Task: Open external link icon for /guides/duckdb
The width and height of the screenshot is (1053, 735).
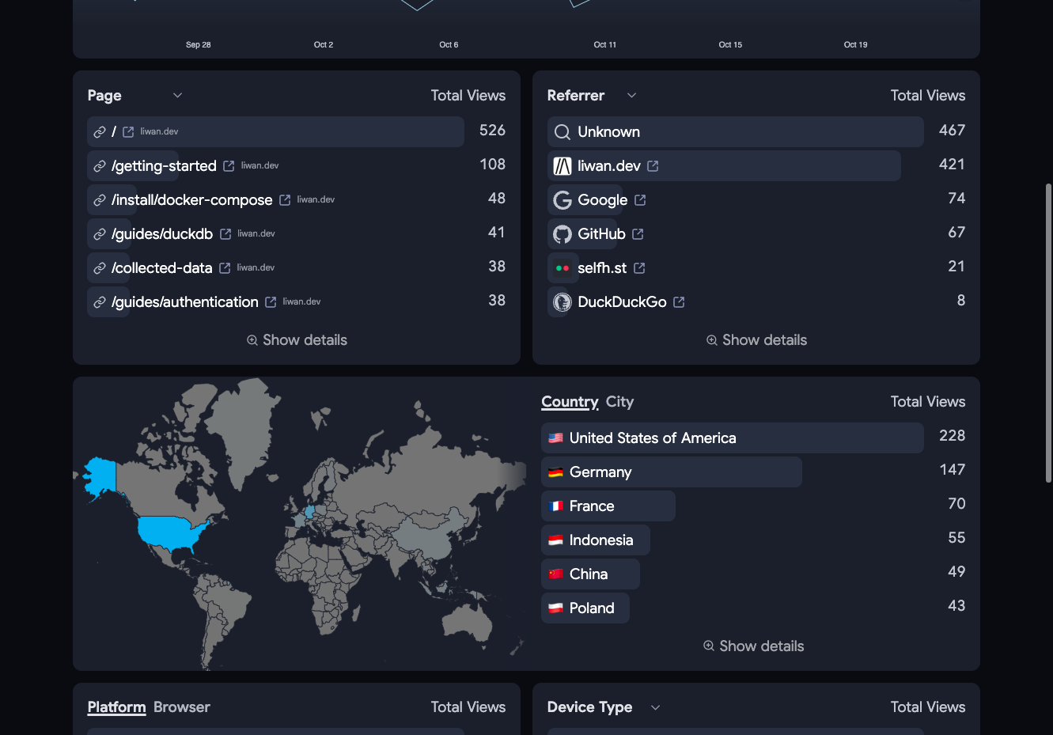Action: (225, 234)
